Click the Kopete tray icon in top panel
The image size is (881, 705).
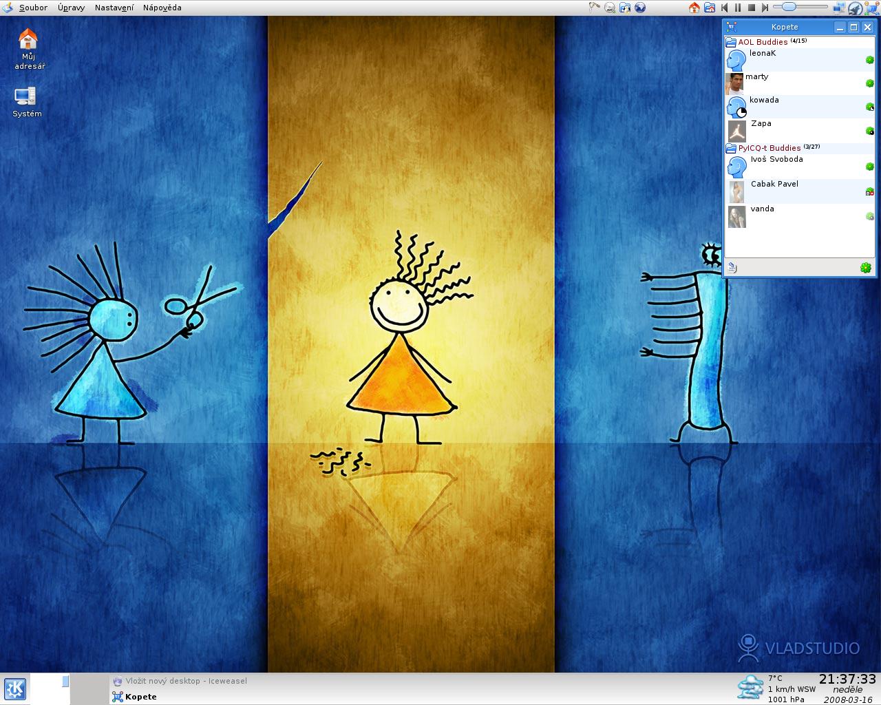[x=871, y=8]
